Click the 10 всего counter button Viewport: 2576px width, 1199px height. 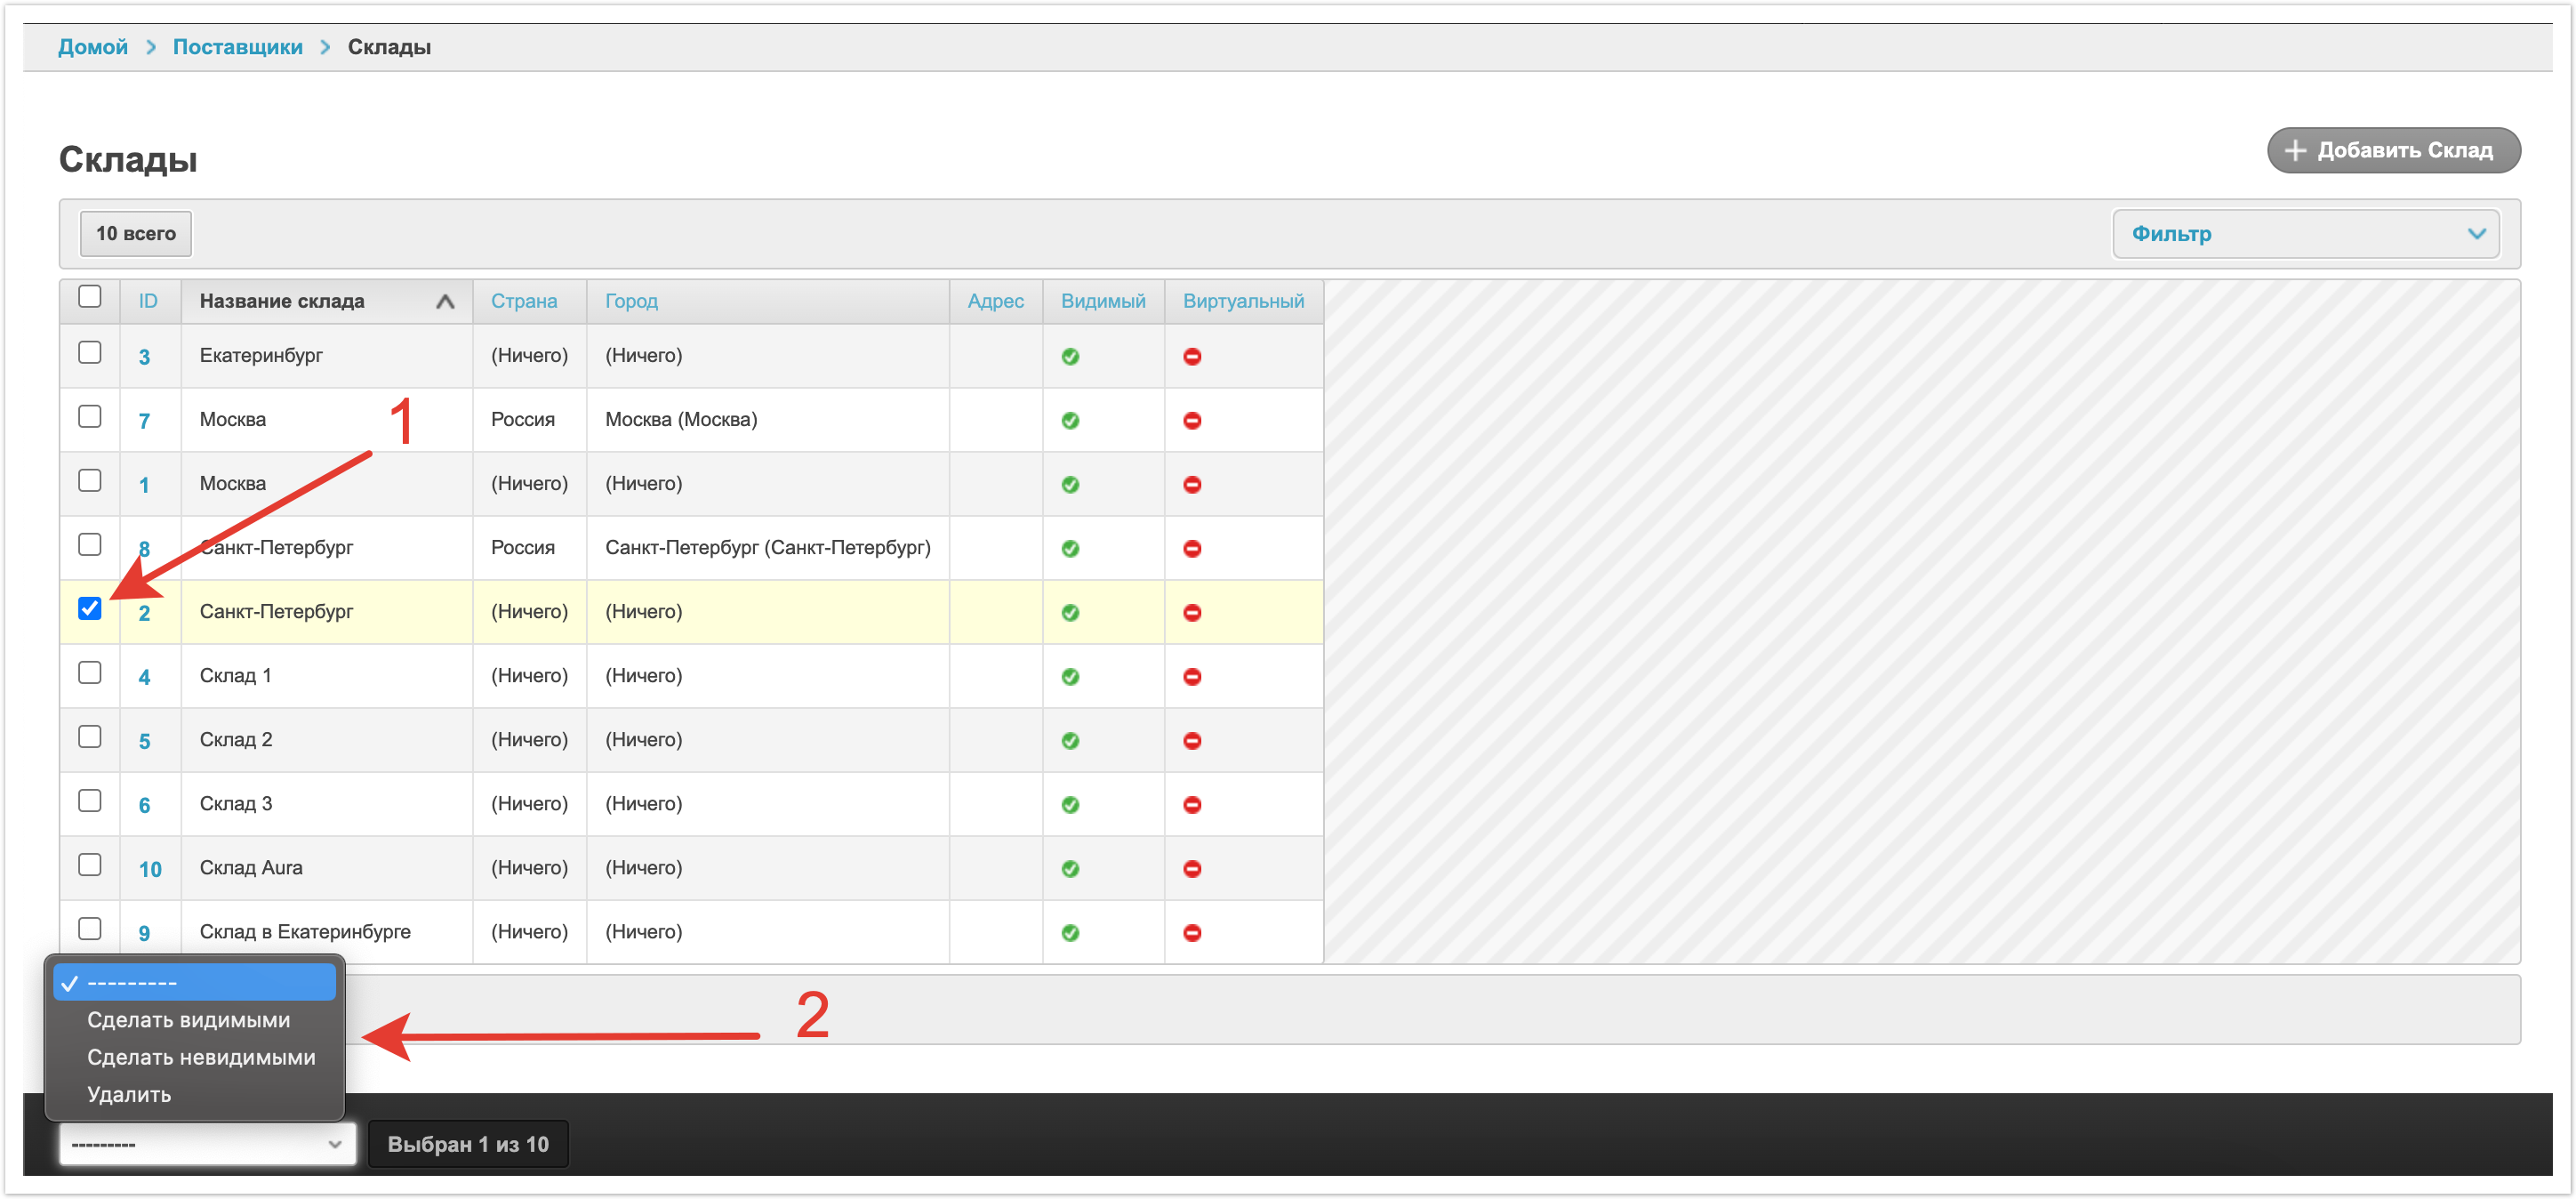point(136,234)
